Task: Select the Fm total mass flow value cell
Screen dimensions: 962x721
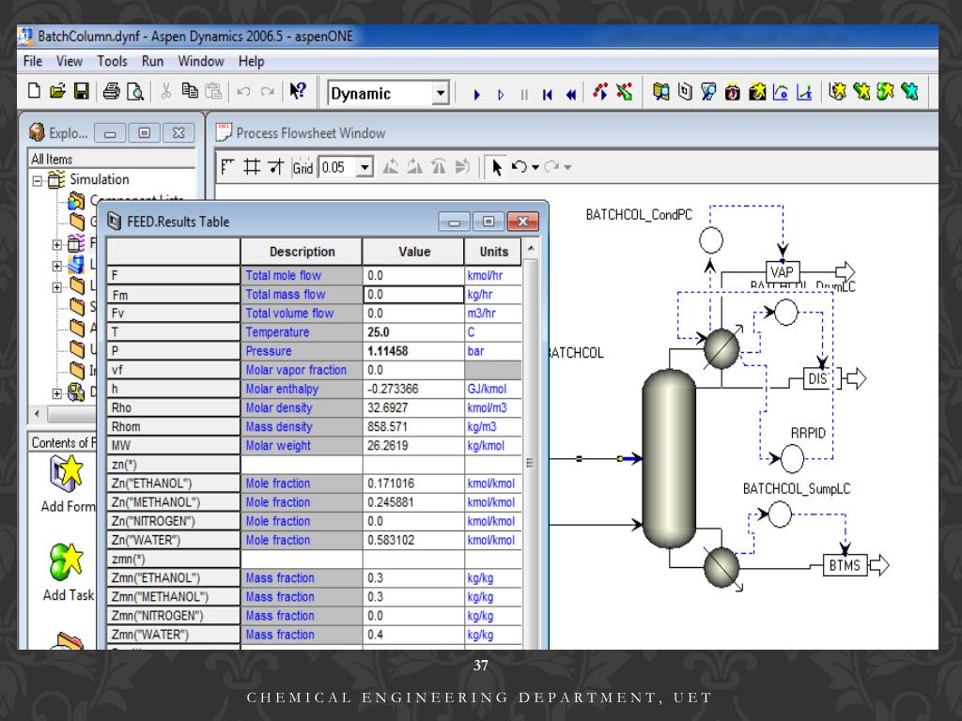Action: 413,294
